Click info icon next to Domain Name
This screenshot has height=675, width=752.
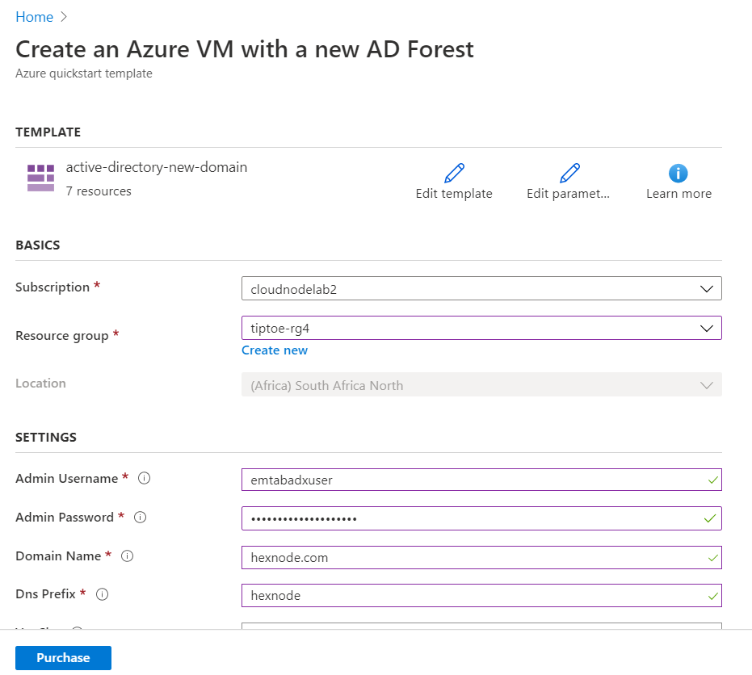pyautogui.click(x=127, y=556)
